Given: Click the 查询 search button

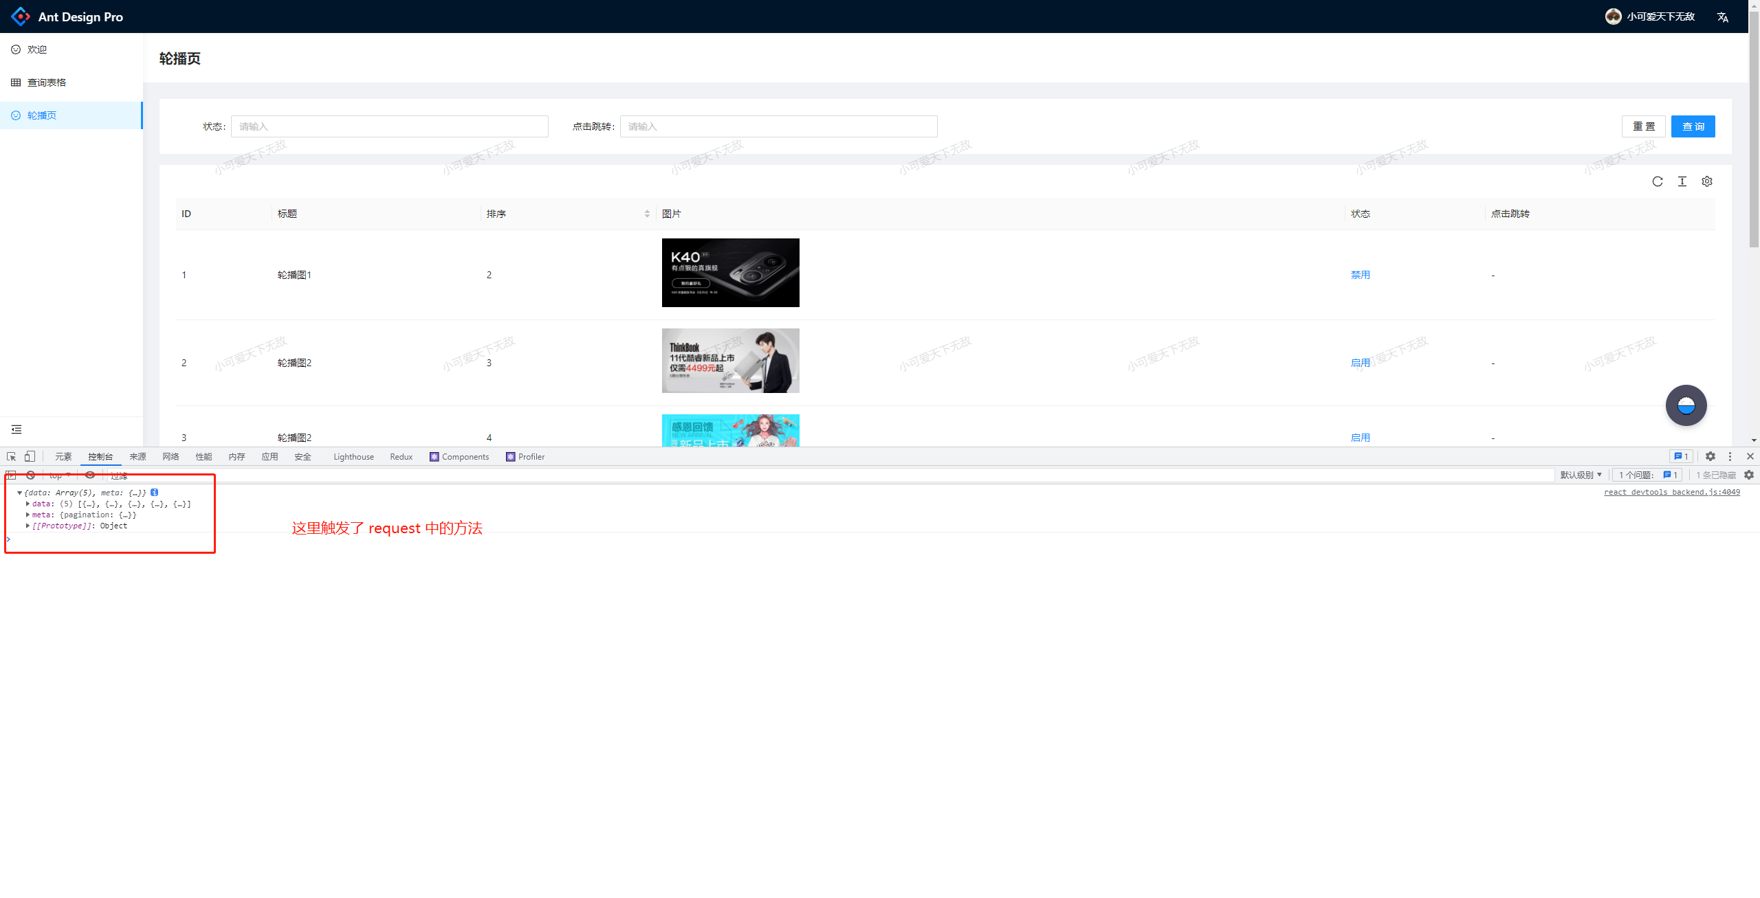Looking at the screenshot, I should tap(1693, 126).
